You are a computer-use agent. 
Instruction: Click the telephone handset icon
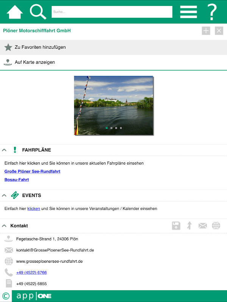point(9,273)
